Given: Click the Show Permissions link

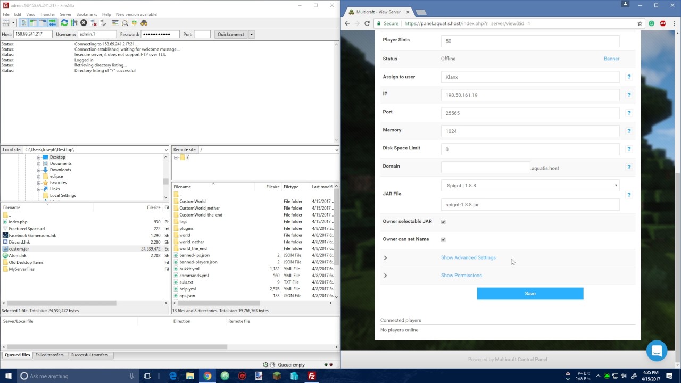Looking at the screenshot, I should coord(461,276).
